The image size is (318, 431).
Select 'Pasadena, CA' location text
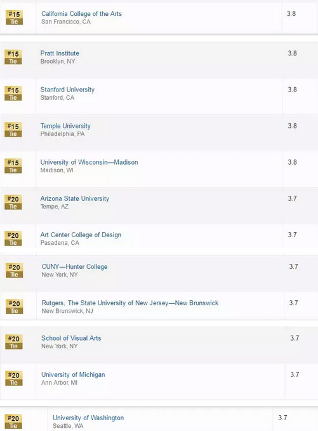pyautogui.click(x=60, y=243)
